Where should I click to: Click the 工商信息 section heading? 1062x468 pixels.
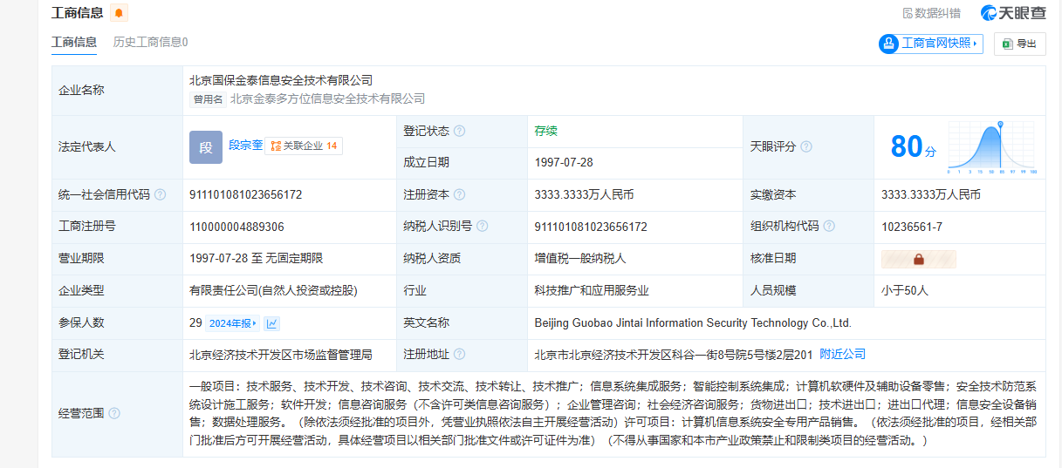77,12
